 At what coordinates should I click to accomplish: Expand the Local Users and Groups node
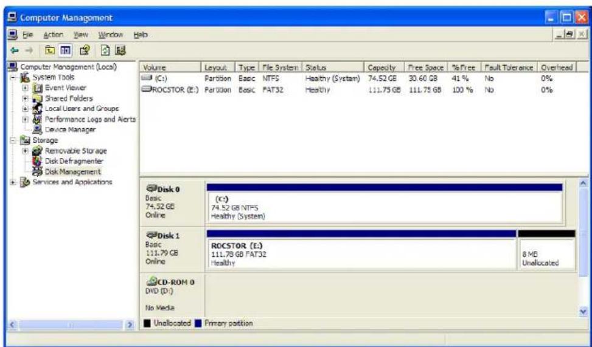pyautogui.click(x=26, y=109)
